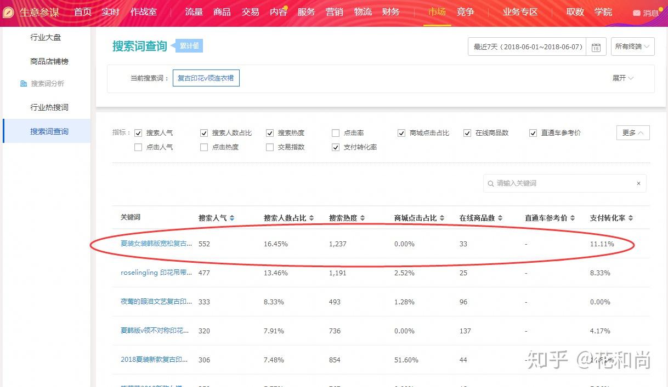Screen dimensions: 668x387
Task: Switch to the 交易 tab
Action: click(x=250, y=12)
